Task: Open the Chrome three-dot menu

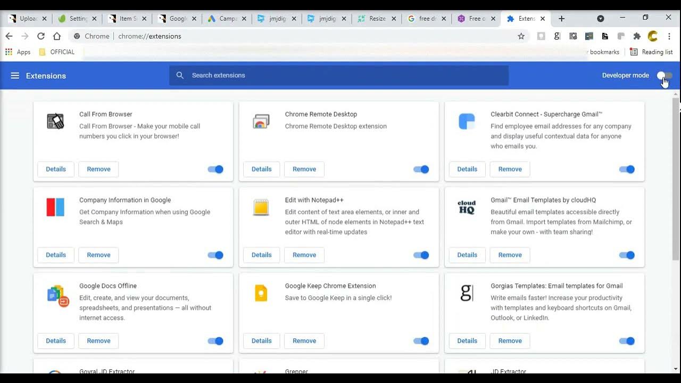Action: [669, 36]
